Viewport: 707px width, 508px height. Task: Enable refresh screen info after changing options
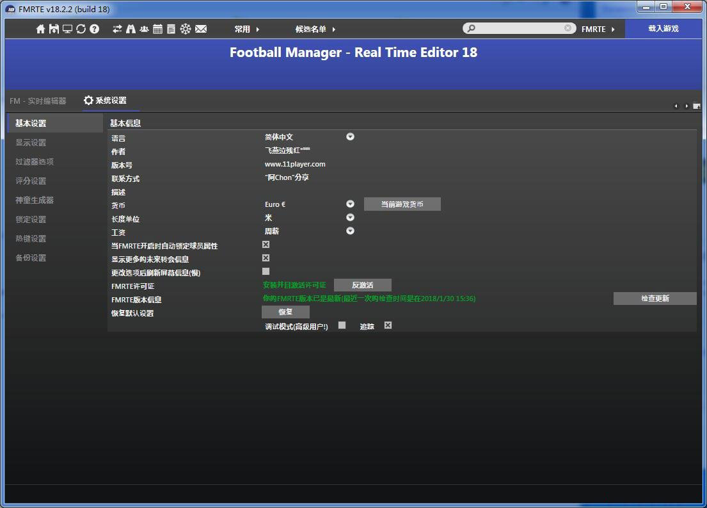pos(266,272)
